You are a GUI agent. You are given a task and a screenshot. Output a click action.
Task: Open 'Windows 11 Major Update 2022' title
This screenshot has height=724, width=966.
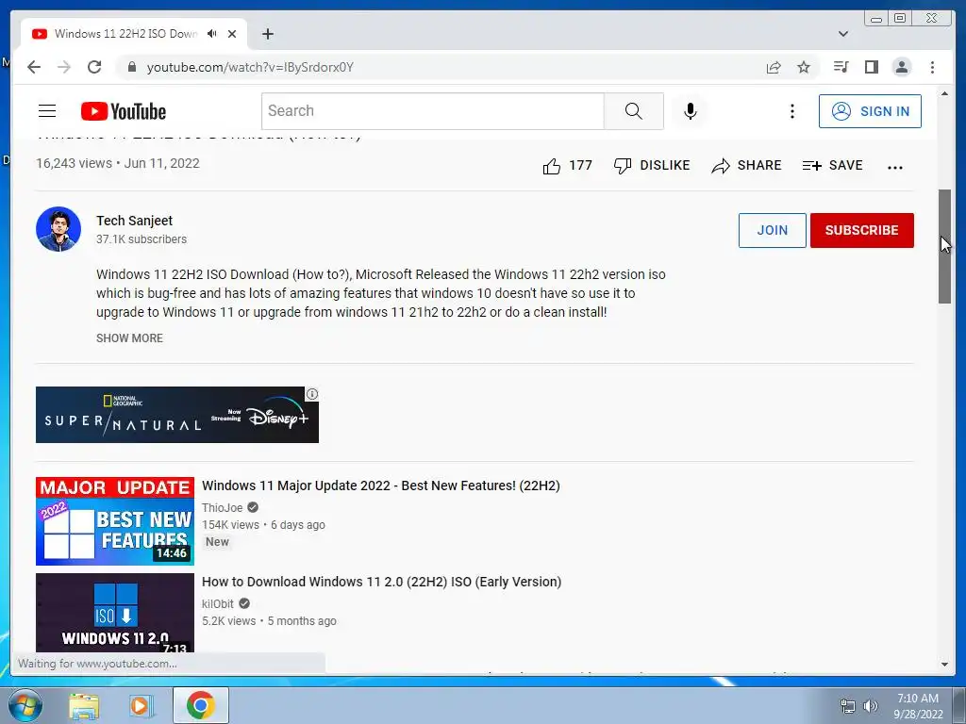click(x=381, y=485)
